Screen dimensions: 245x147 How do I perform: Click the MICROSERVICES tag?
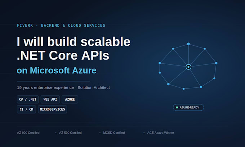point(52,109)
